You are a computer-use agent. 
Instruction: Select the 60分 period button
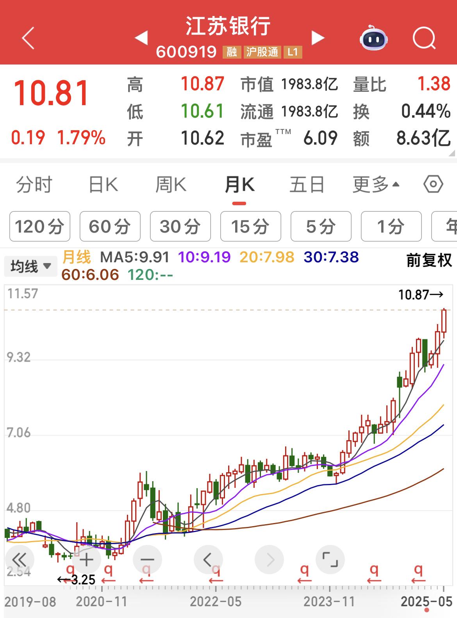coord(110,226)
